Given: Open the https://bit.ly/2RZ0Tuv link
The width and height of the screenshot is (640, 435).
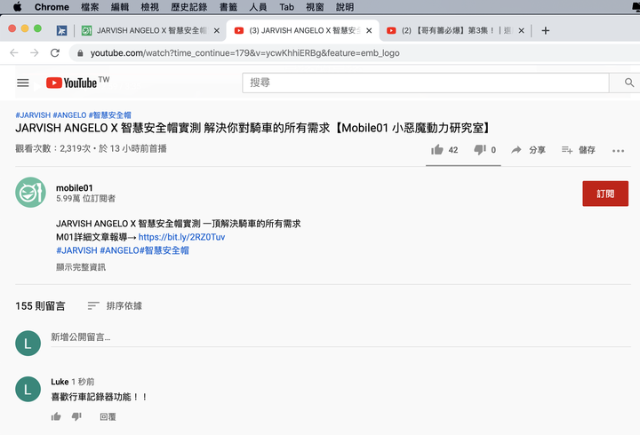Looking at the screenshot, I should point(181,237).
